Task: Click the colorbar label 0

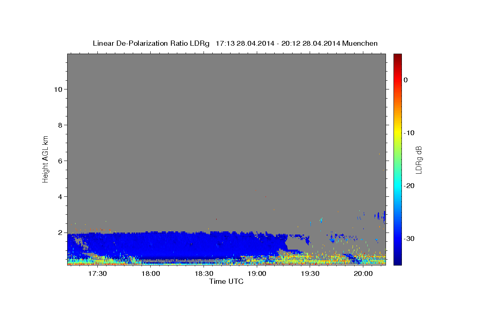Action: pos(406,80)
